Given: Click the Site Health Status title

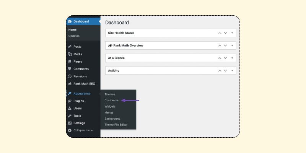Looking at the screenshot, I should click(x=121, y=33).
